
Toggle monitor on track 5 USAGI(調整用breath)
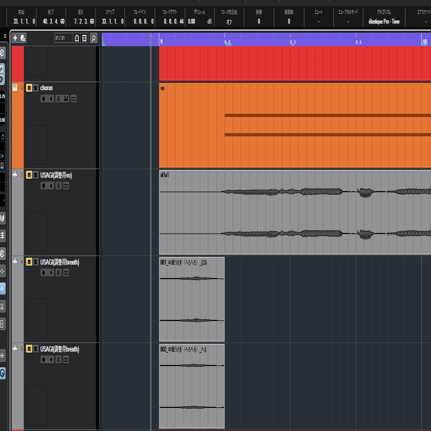[x=51, y=359]
